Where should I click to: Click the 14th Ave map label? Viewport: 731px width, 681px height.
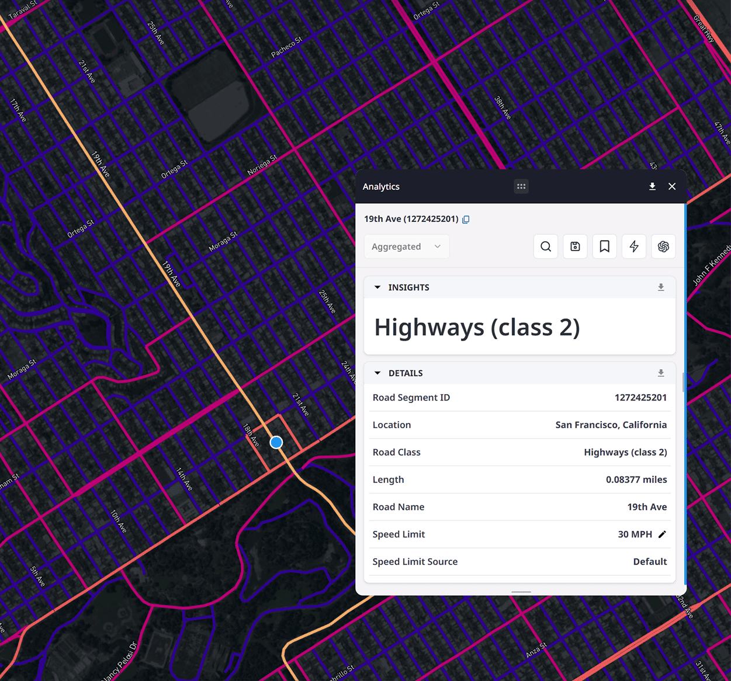pyautogui.click(x=184, y=479)
